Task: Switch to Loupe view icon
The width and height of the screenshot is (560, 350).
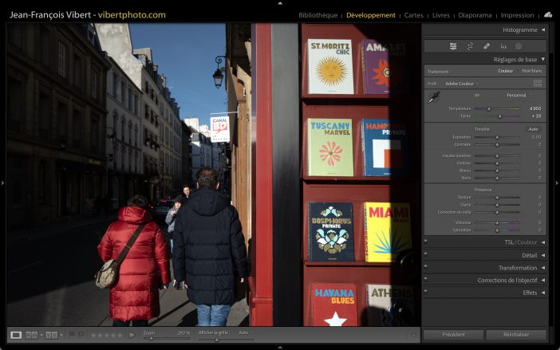Action: 16,335
